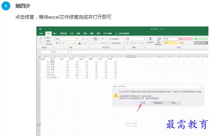Click the Undo arrow in quick access toolbar
This screenshot has width=211, height=136.
tap(45, 29)
